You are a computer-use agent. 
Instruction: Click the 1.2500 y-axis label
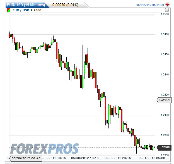(x=165, y=14)
